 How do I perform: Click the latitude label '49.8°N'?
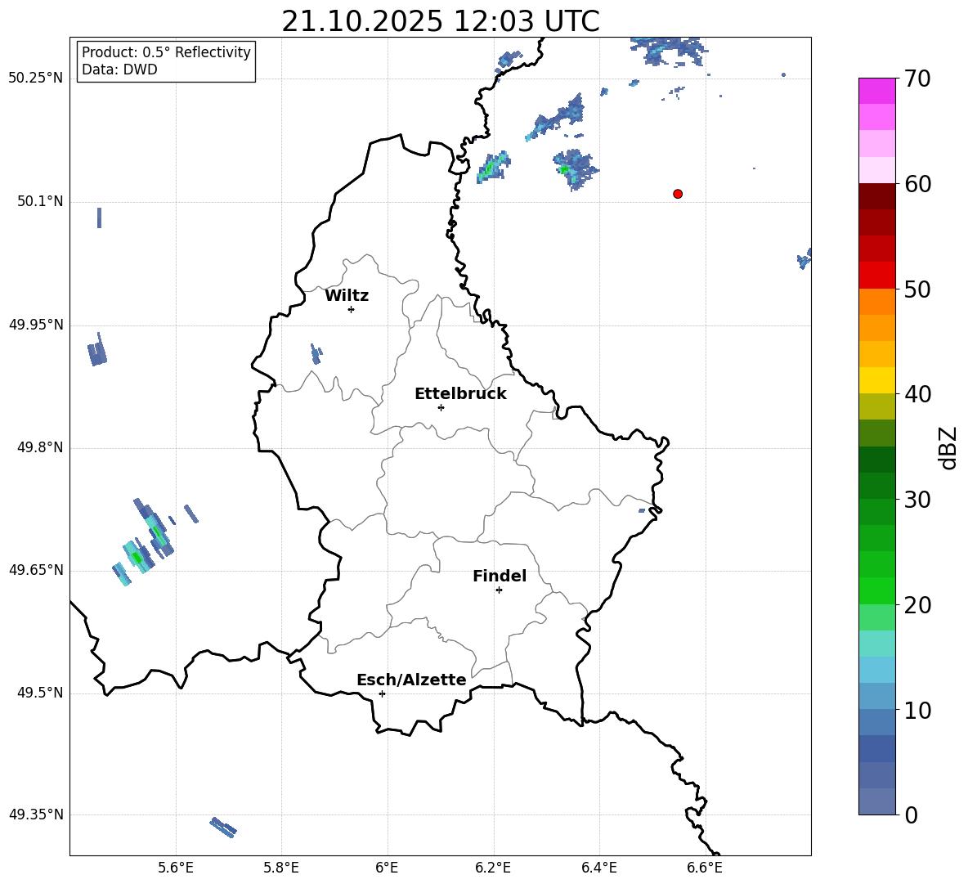[40, 447]
